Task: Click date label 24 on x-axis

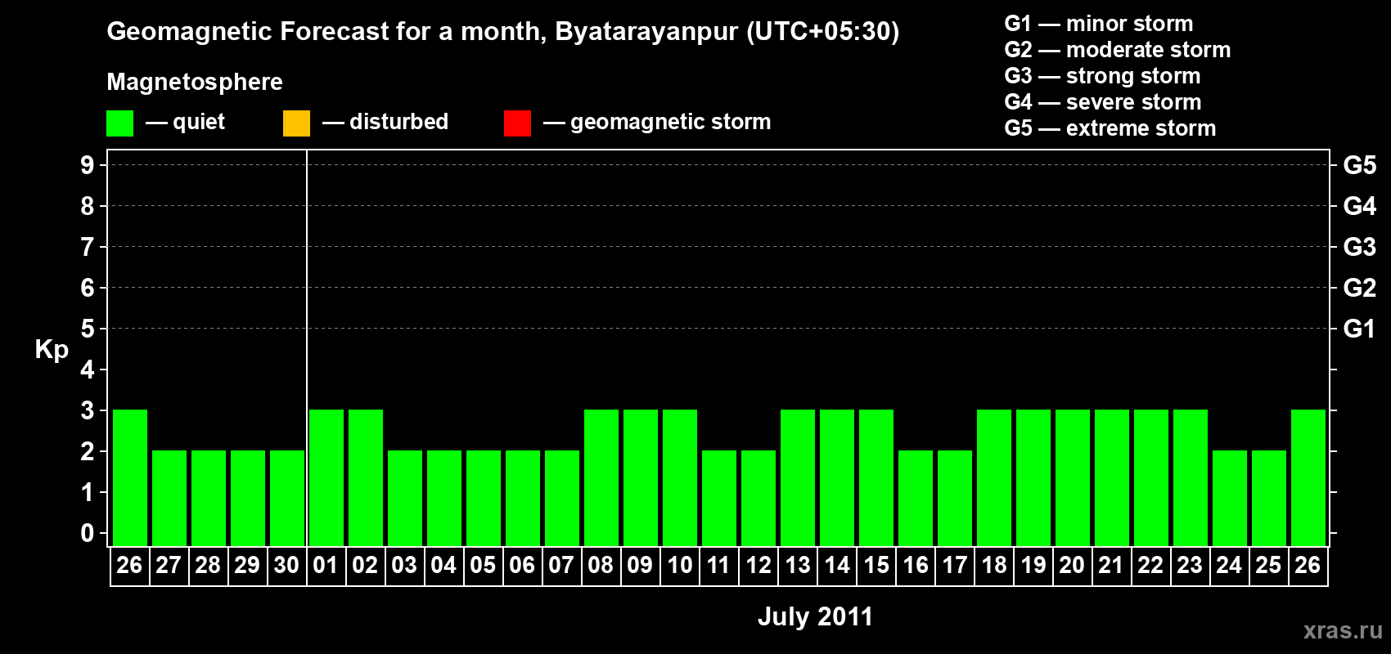Action: [x=1229, y=565]
